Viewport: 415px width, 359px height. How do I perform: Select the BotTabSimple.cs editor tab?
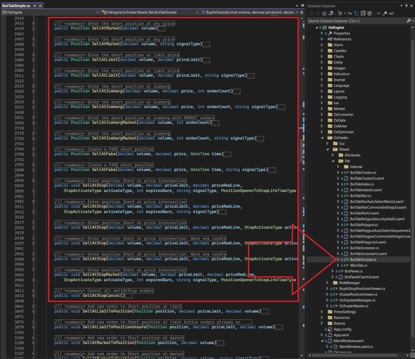pyautogui.click(x=16, y=5)
